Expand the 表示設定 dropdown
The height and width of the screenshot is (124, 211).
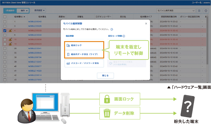click(x=38, y=11)
